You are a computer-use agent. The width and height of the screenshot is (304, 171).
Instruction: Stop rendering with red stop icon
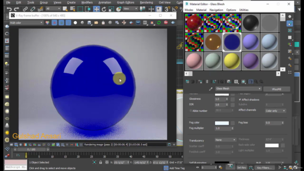[166, 23]
